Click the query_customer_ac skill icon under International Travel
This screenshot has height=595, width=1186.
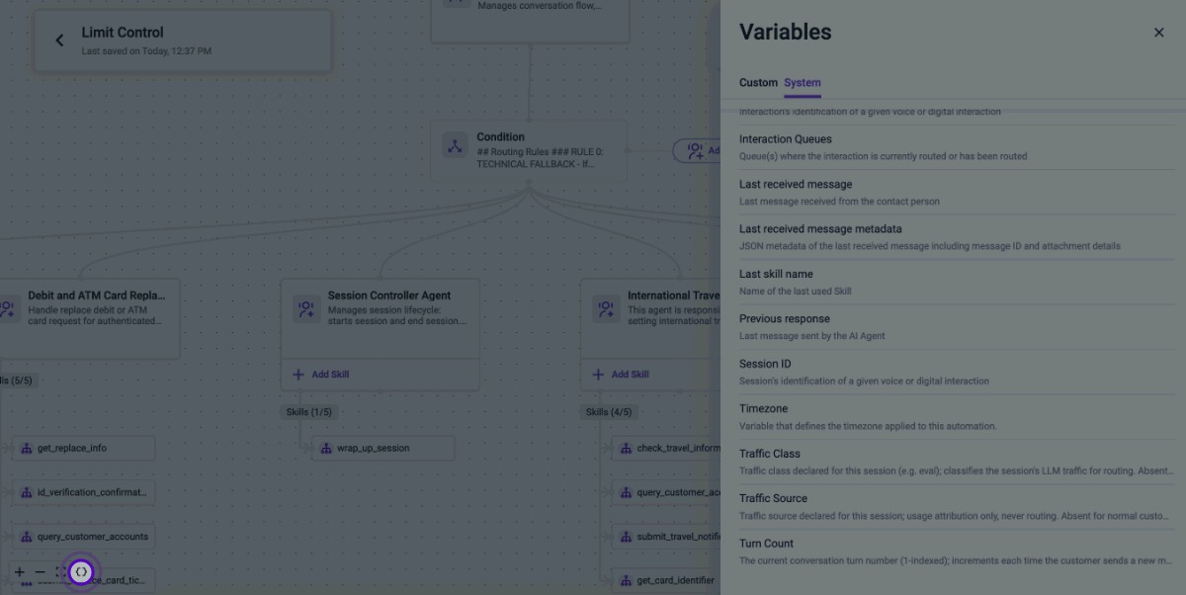point(626,492)
